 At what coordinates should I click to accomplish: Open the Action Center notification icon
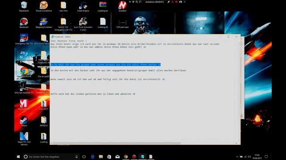click(266, 156)
